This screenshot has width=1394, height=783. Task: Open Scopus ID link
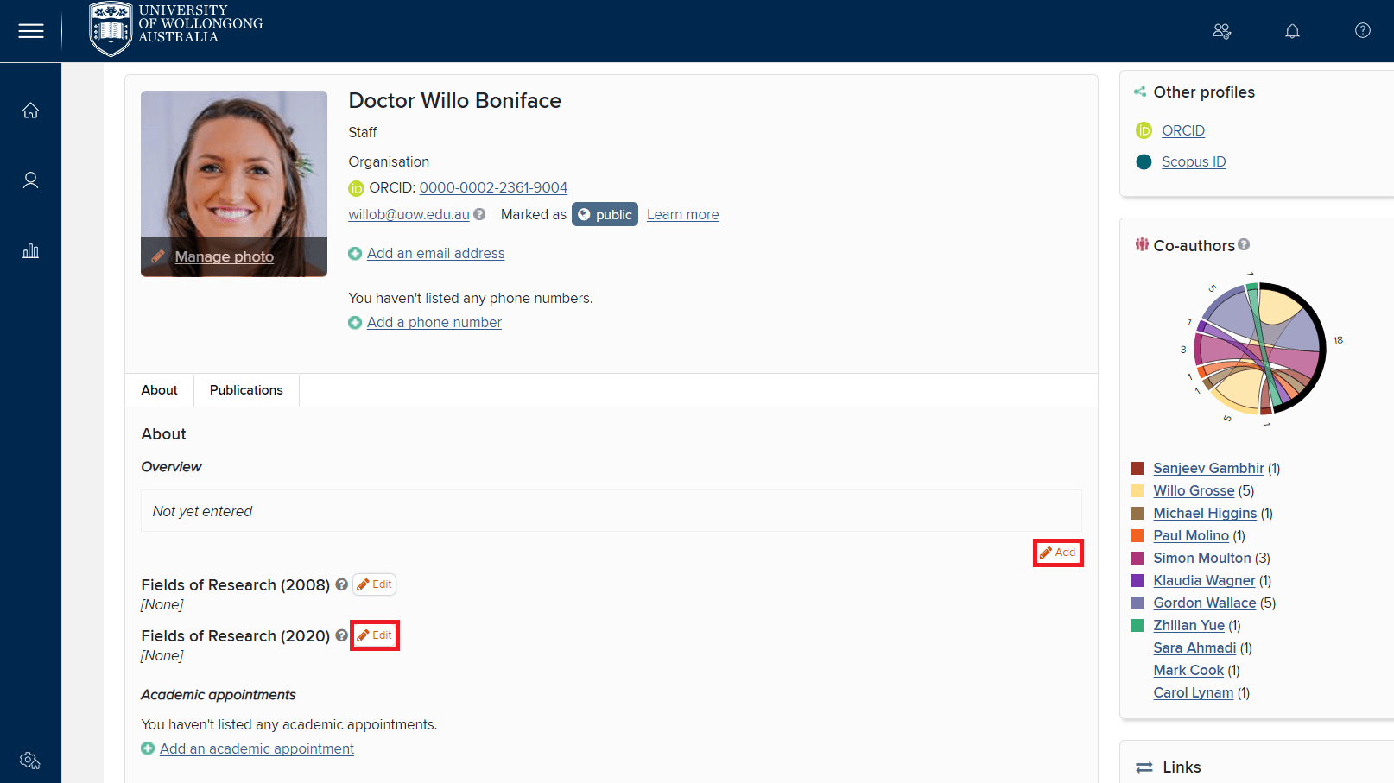[x=1194, y=161]
